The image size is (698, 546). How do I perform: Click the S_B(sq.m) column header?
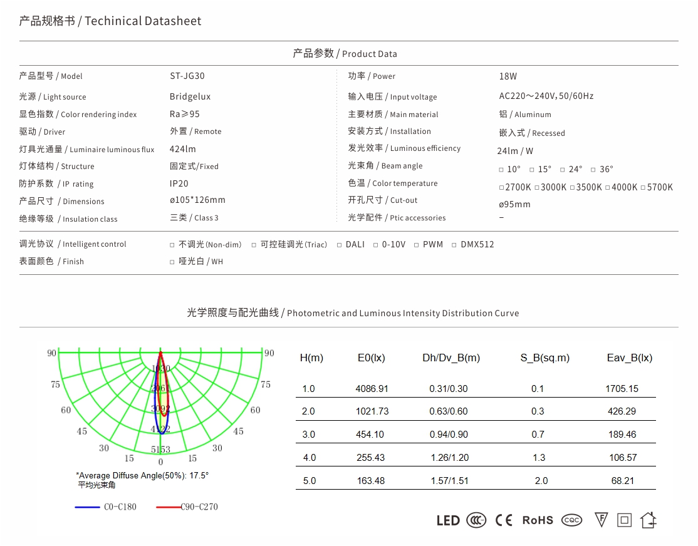pyautogui.click(x=545, y=358)
